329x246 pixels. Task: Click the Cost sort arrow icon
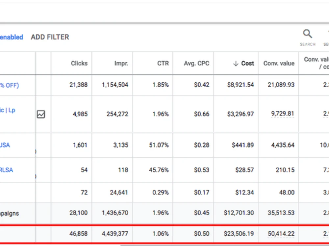click(236, 64)
